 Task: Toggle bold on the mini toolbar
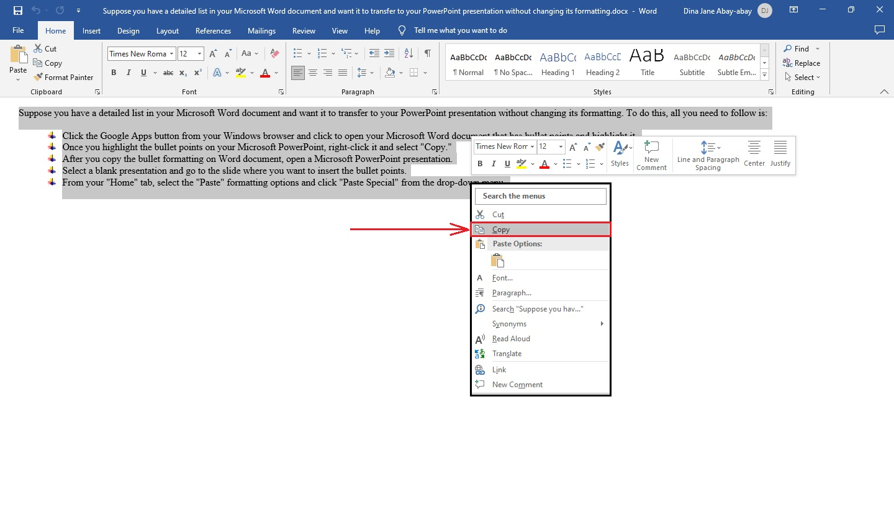pyautogui.click(x=479, y=163)
